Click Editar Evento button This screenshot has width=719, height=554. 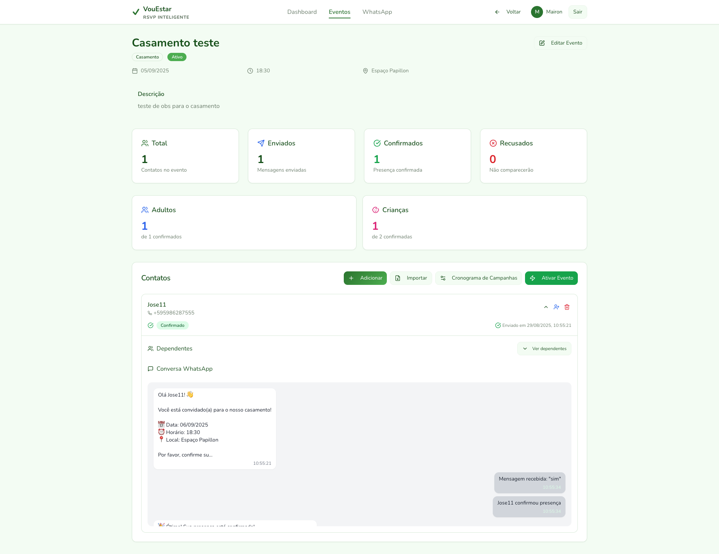(x=560, y=43)
